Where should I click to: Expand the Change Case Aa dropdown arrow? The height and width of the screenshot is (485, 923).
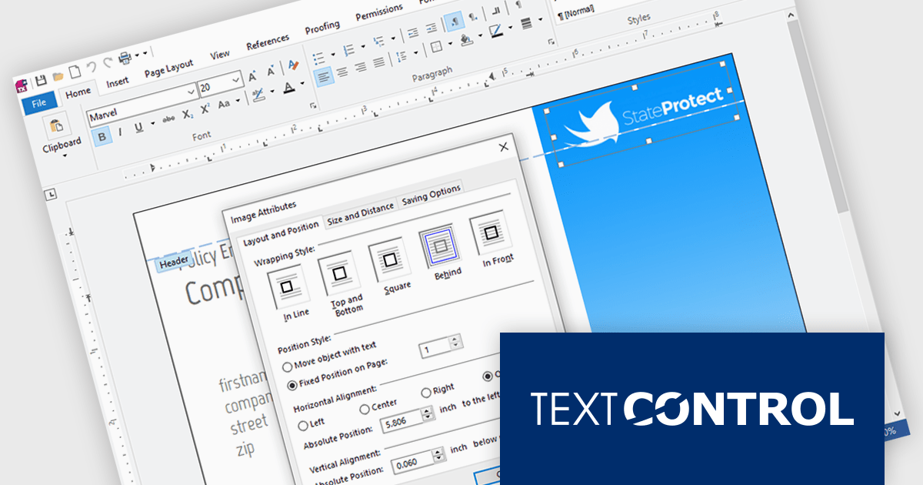pyautogui.click(x=237, y=101)
